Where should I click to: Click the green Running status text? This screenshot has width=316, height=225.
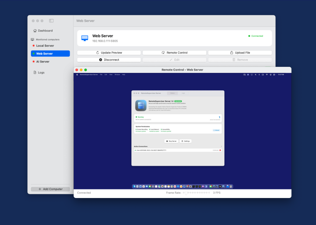point(141,117)
